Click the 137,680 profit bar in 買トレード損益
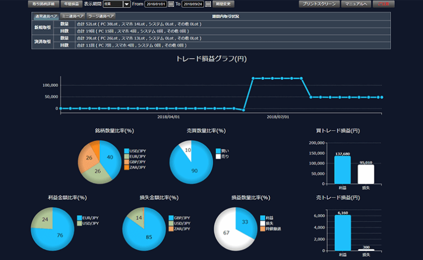423x260 pixels. coord(343,170)
